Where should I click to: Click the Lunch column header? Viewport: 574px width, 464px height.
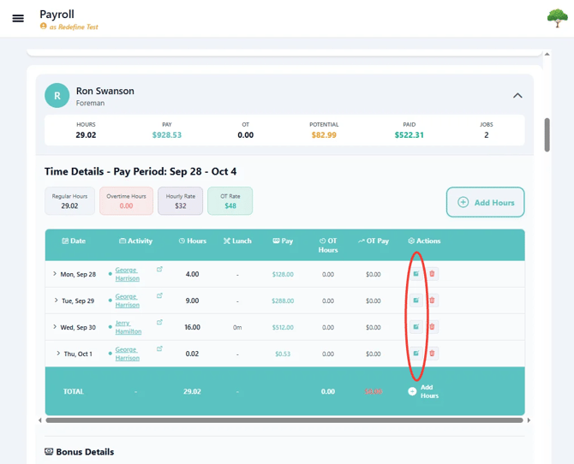click(x=237, y=241)
